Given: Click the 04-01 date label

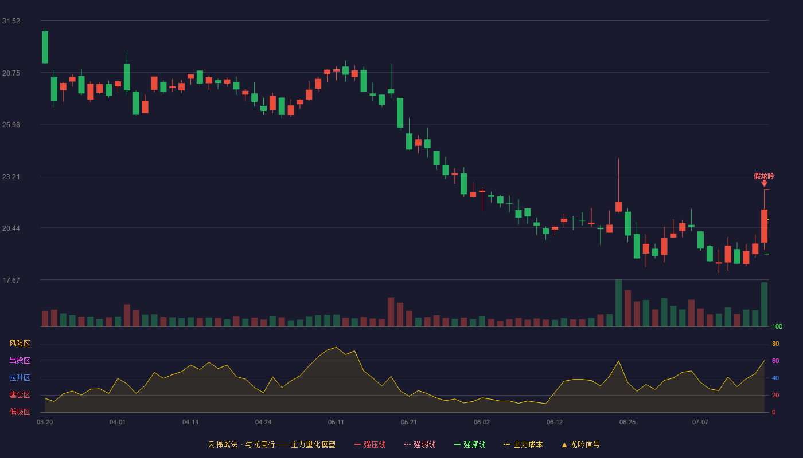Looking at the screenshot, I should click(x=118, y=422).
